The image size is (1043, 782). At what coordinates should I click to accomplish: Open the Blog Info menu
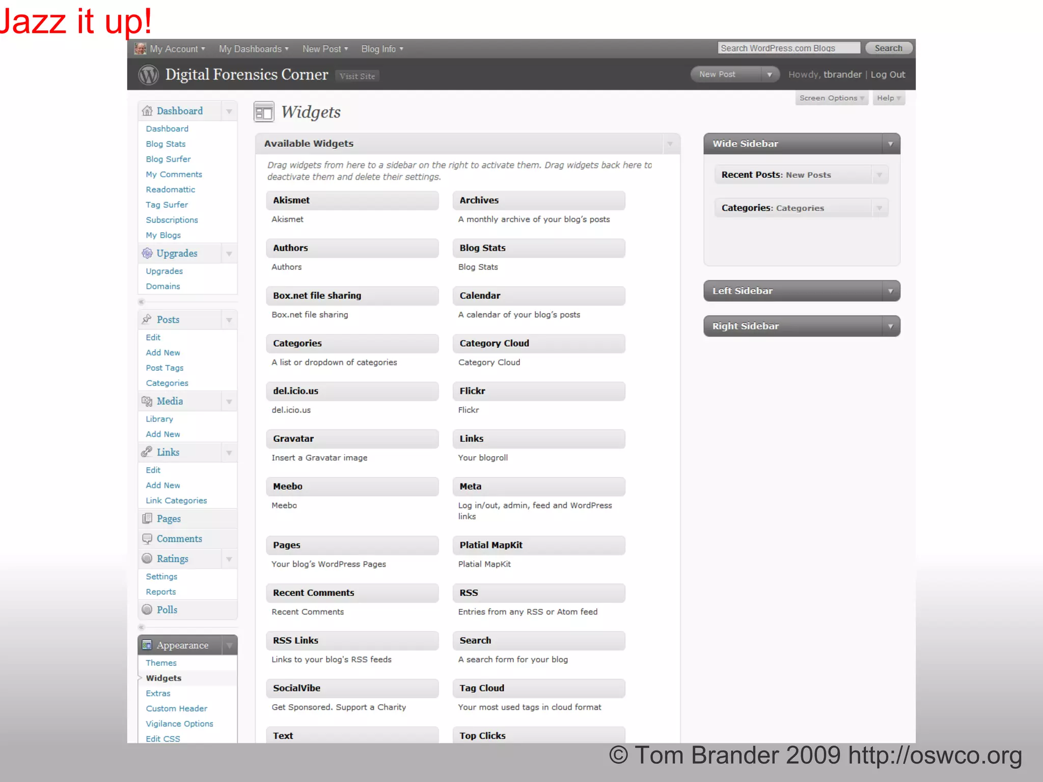(381, 49)
